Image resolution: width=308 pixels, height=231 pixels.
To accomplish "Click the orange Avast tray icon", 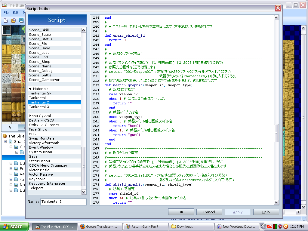I will pyautogui.click(x=286, y=226).
